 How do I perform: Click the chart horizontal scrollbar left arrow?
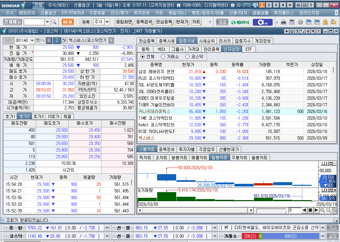140,210
